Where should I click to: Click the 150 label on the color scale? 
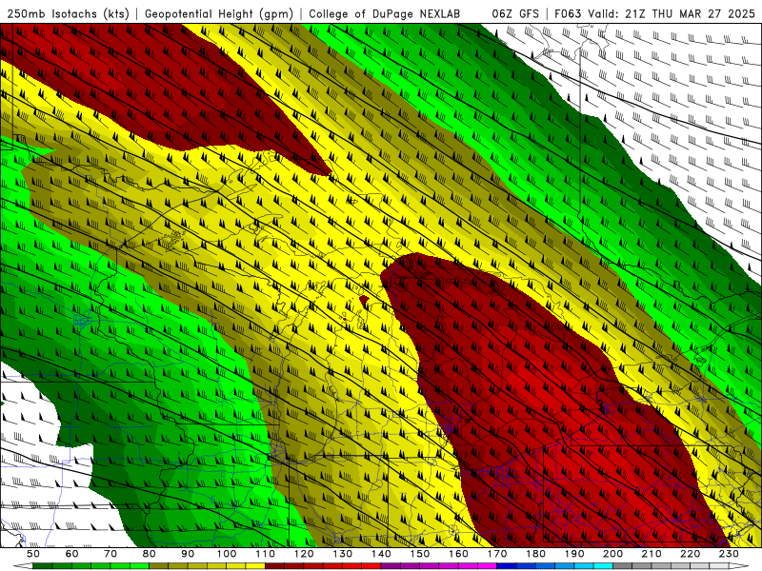coord(419,554)
